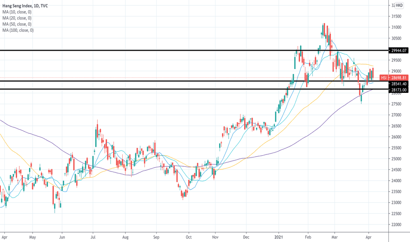Select the MA (20, close, 0) indicator label
410x242 pixels.
pyautogui.click(x=17, y=18)
